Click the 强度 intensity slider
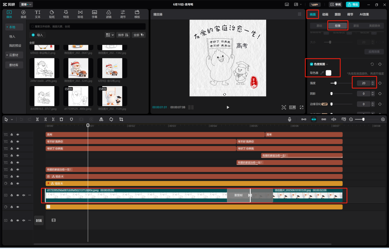This screenshot has width=389, height=249. (x=336, y=83)
